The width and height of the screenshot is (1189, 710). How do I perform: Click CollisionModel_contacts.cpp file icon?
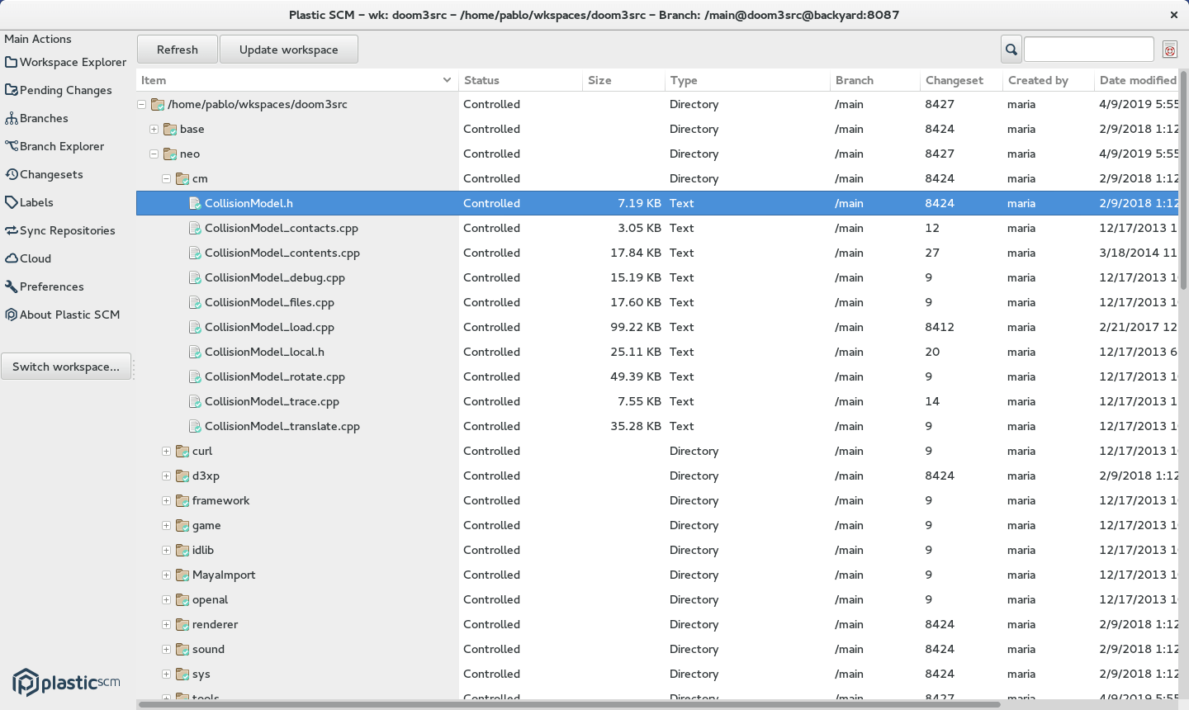coord(195,228)
